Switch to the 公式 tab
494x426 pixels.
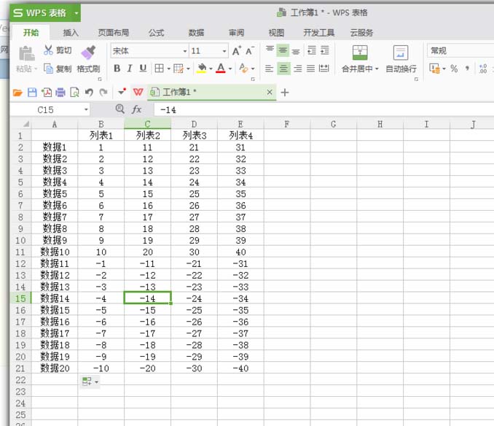[156, 33]
